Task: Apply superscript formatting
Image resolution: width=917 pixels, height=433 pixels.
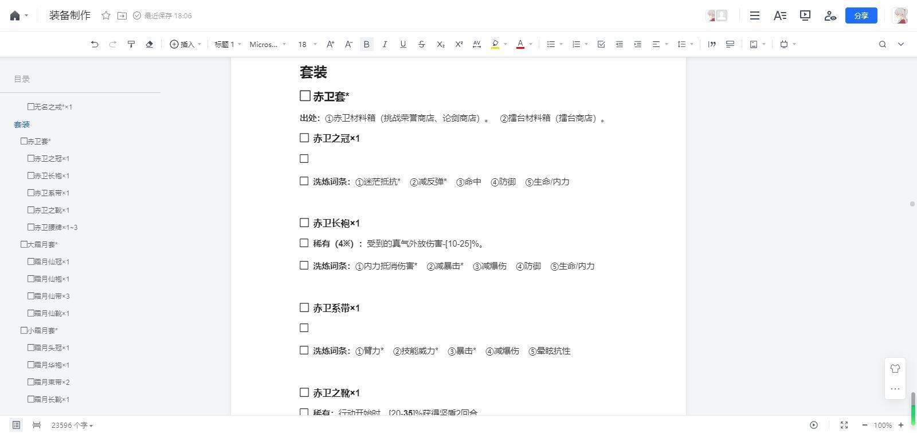Action: pos(458,44)
